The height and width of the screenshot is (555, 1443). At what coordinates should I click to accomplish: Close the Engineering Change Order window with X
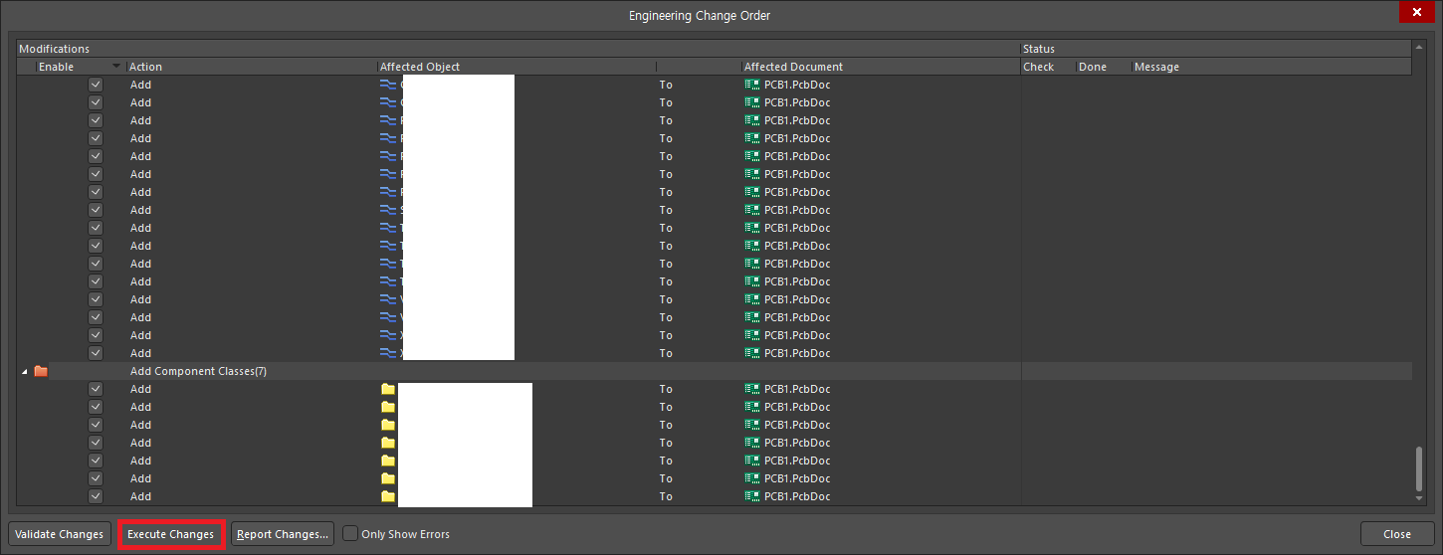coord(1416,12)
